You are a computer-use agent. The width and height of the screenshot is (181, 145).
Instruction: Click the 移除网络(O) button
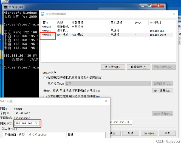coord(138,67)
